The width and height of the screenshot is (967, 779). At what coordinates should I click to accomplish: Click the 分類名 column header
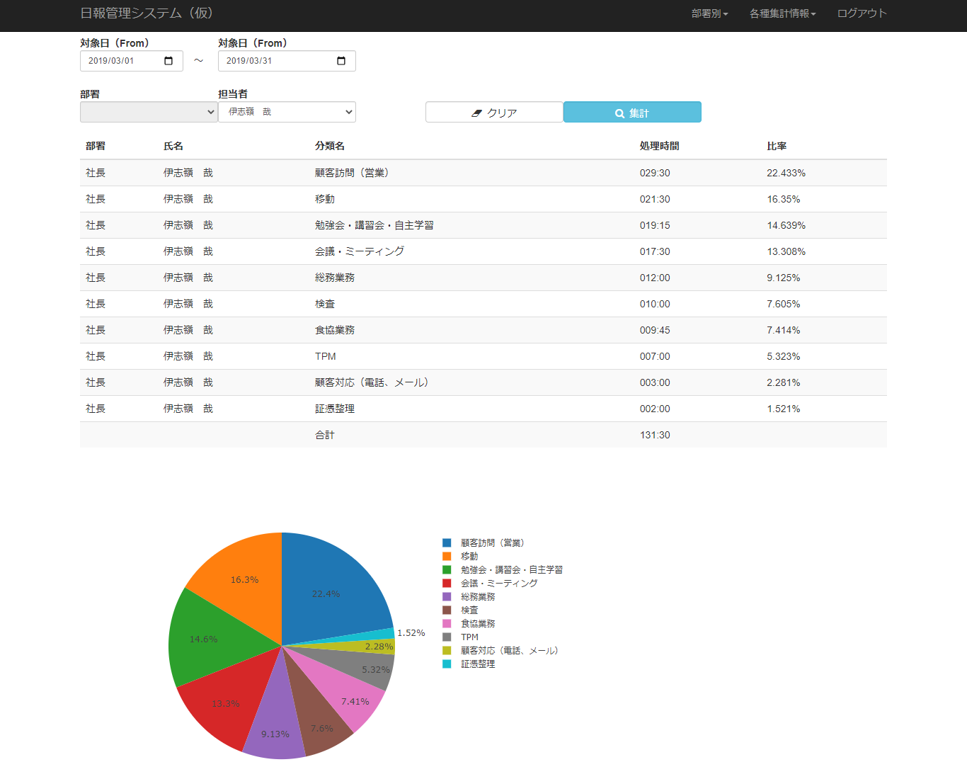330,146
